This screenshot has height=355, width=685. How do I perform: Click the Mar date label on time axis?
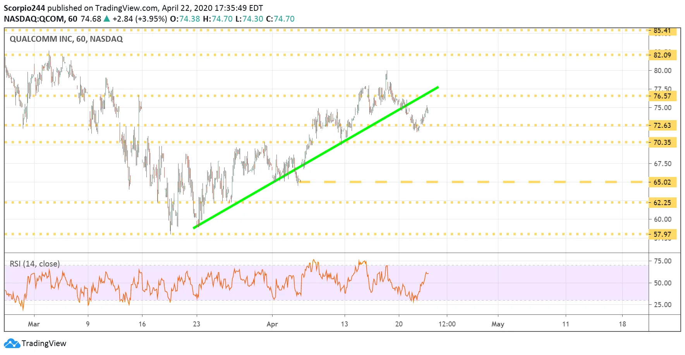tap(34, 324)
